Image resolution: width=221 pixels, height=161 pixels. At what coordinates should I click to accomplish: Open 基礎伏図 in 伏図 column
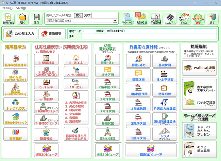(x=107, y=120)
